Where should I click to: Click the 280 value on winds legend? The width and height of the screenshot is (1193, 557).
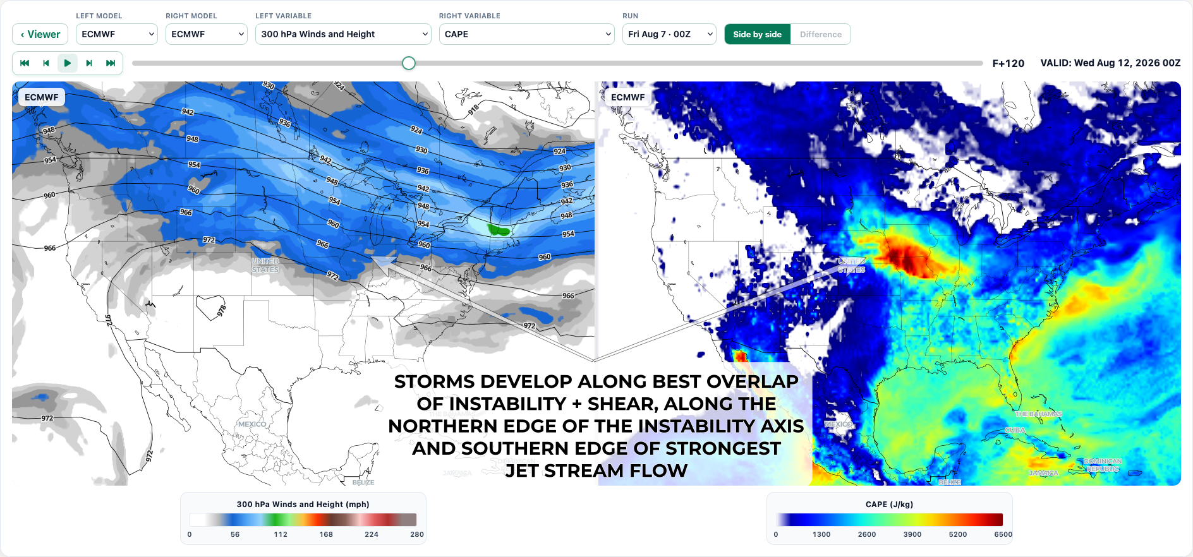pyautogui.click(x=417, y=534)
